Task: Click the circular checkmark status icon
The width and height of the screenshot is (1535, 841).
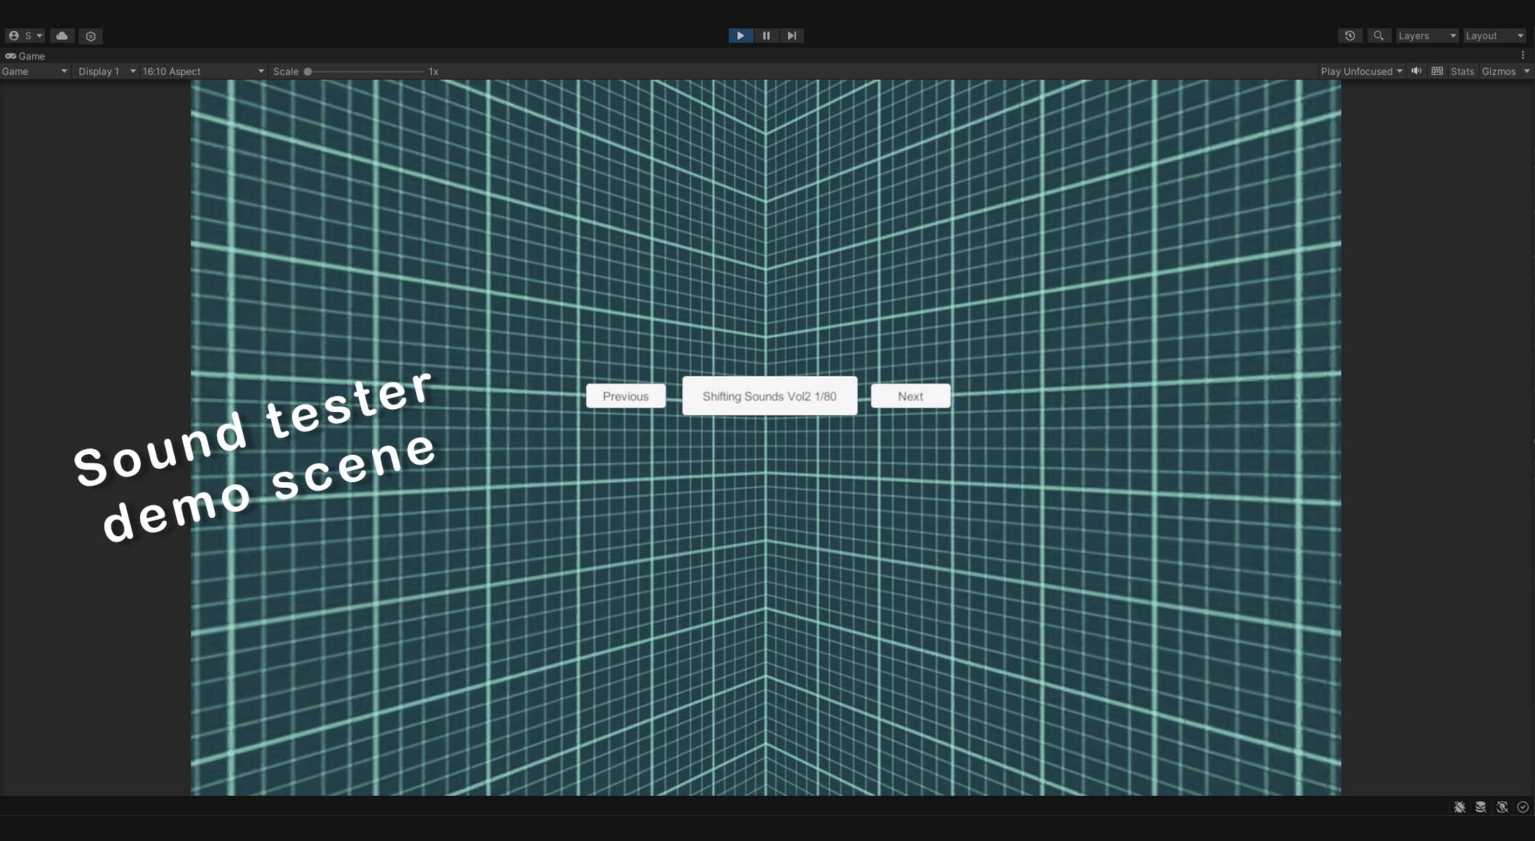Action: 1522,807
